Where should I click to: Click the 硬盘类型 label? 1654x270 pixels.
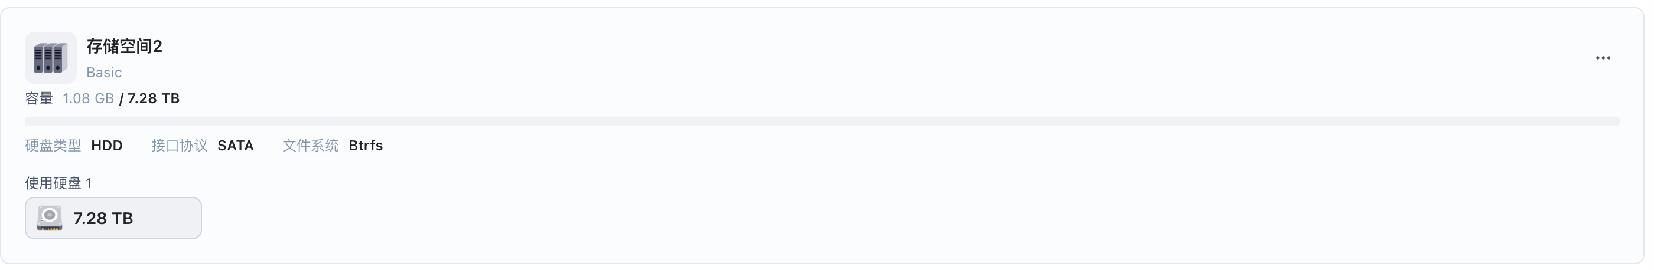pyautogui.click(x=53, y=146)
